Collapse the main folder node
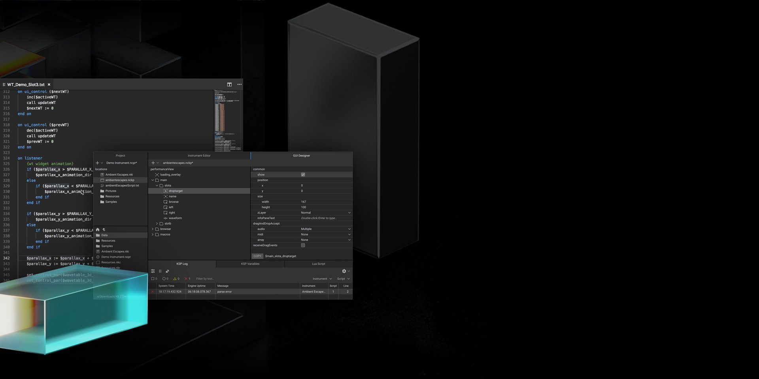 coord(153,180)
